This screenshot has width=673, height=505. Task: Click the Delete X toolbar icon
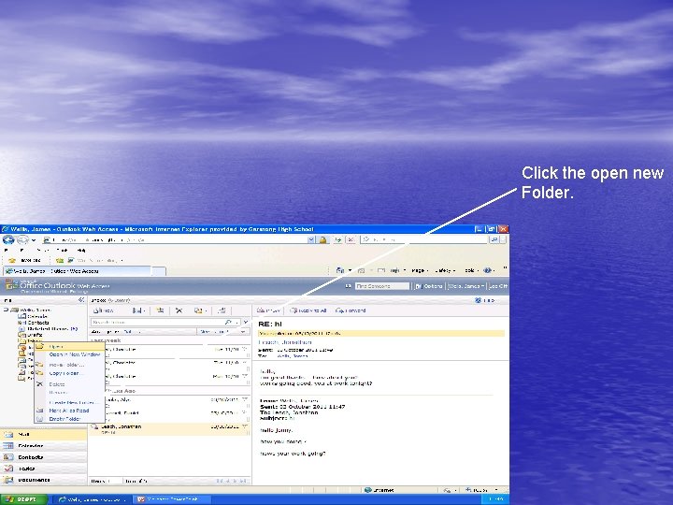pos(179,310)
